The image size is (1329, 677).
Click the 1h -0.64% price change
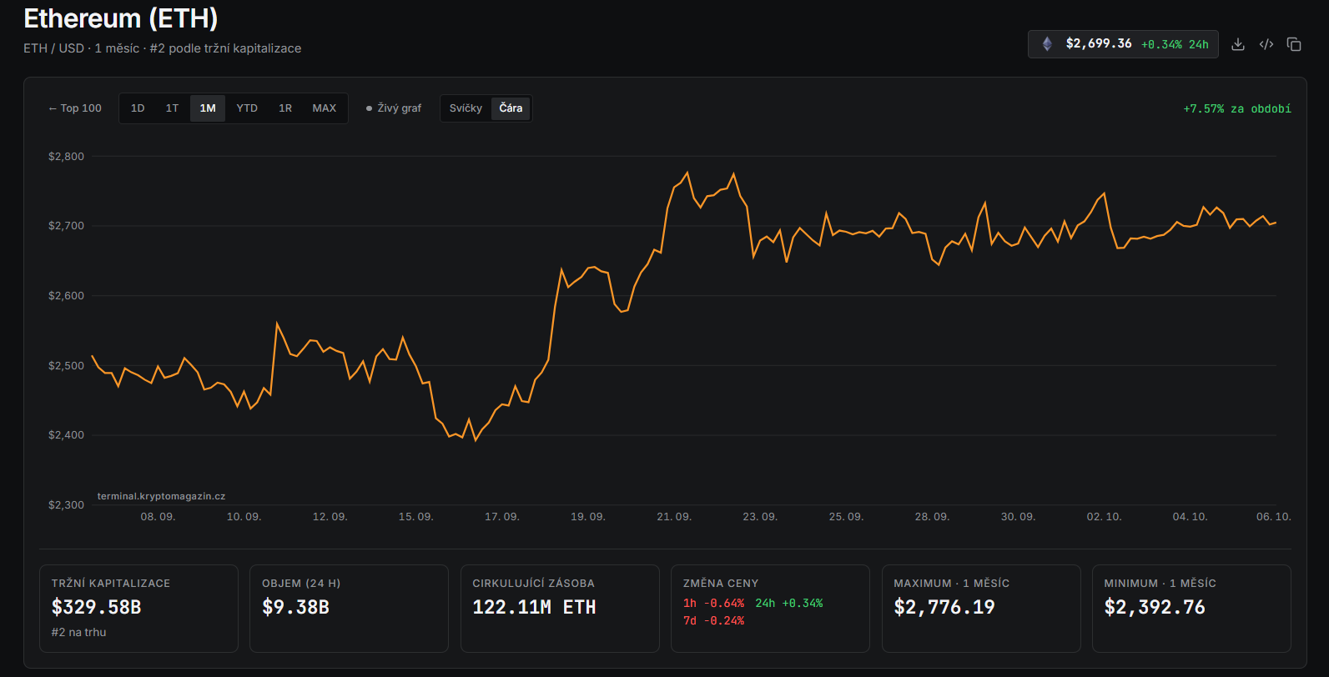(713, 603)
